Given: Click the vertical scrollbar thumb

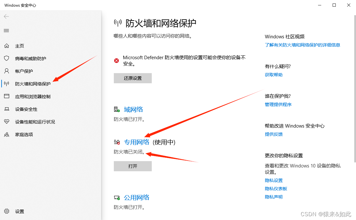Looking at the screenshot, I should pyautogui.click(x=355, y=89).
